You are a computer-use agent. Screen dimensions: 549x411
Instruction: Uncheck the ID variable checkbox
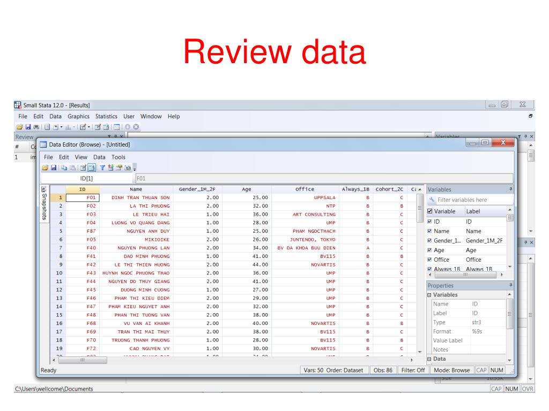(x=429, y=221)
